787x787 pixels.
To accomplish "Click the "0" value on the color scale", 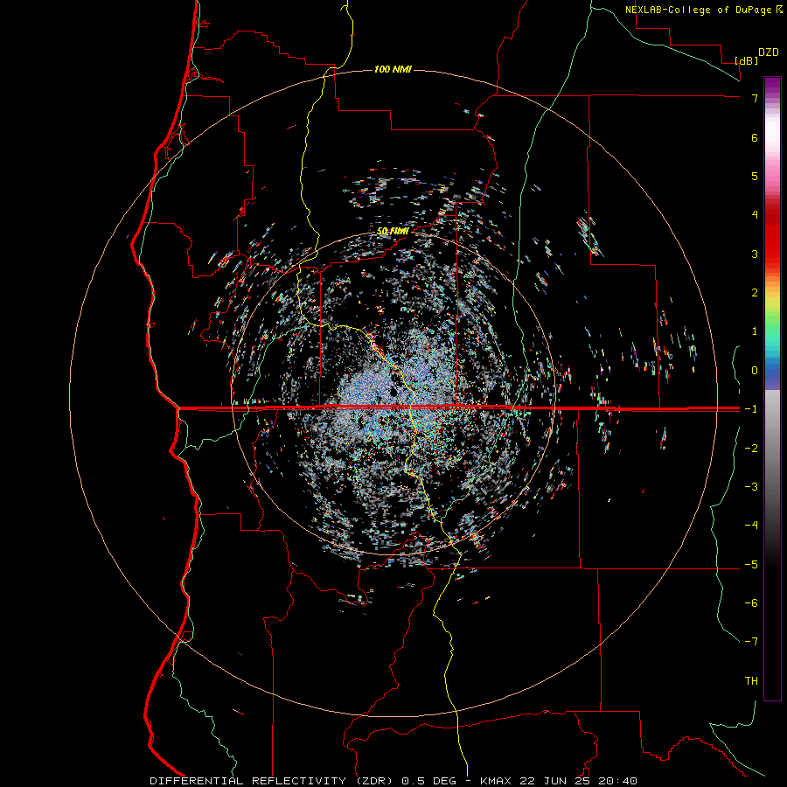I will [x=755, y=371].
